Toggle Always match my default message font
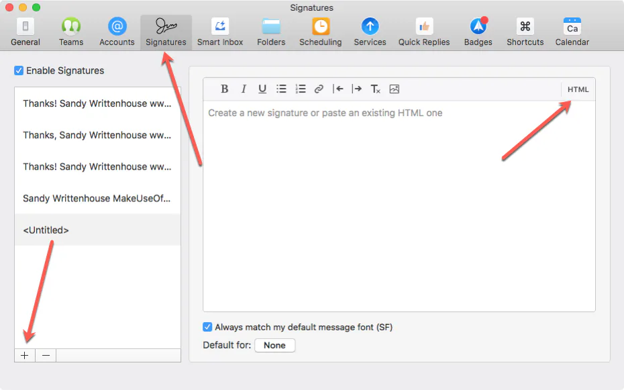 coord(207,327)
